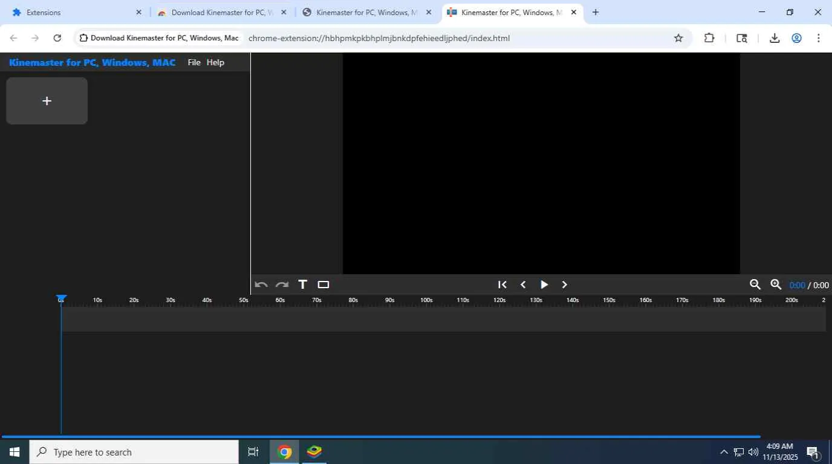Click the empty timeline track
This screenshot has height=464, width=832.
coord(443,319)
